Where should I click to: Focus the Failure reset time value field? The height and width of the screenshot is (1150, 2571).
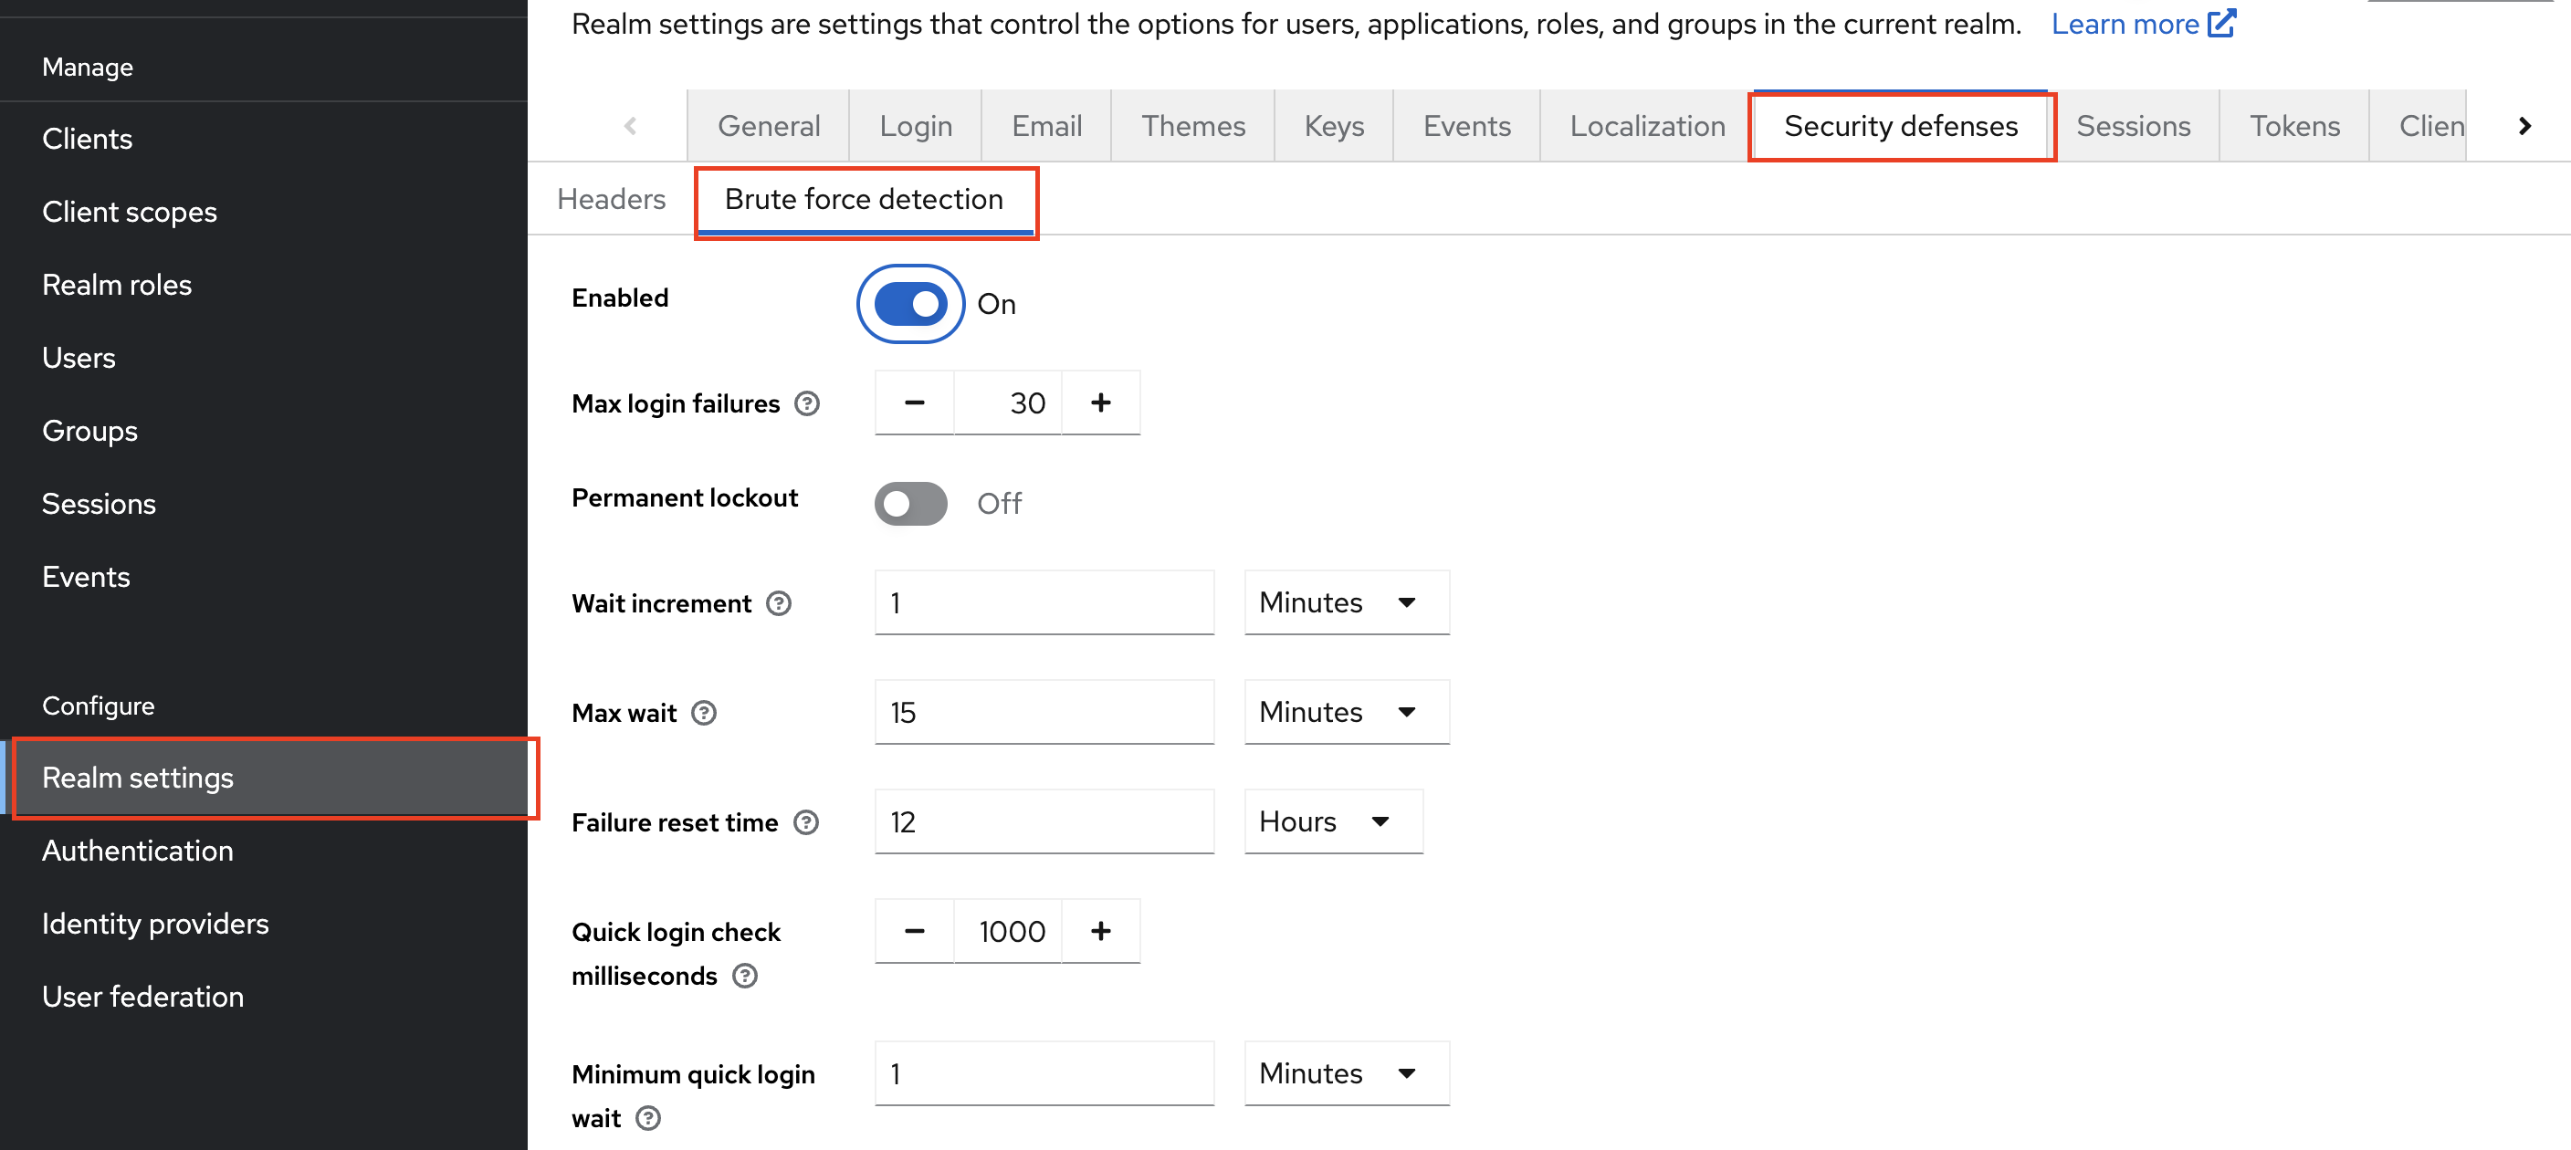[1044, 821]
